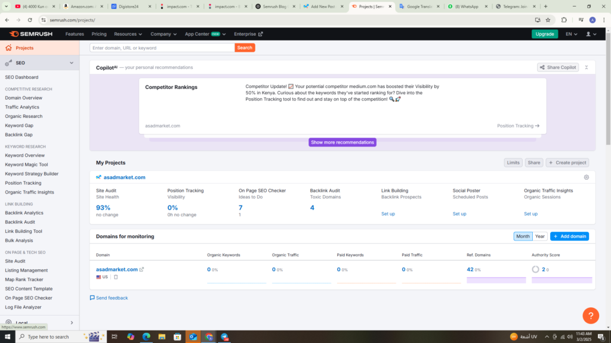Screen dimensions: 611x343
Task: Click the Local section icon in sidebar
Action: pos(8,322)
